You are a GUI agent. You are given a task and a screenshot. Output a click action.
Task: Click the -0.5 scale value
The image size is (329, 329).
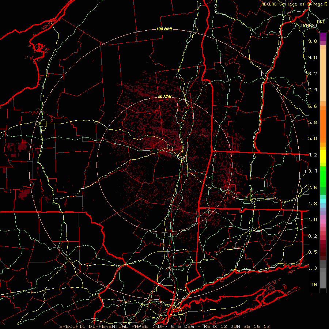(311, 252)
